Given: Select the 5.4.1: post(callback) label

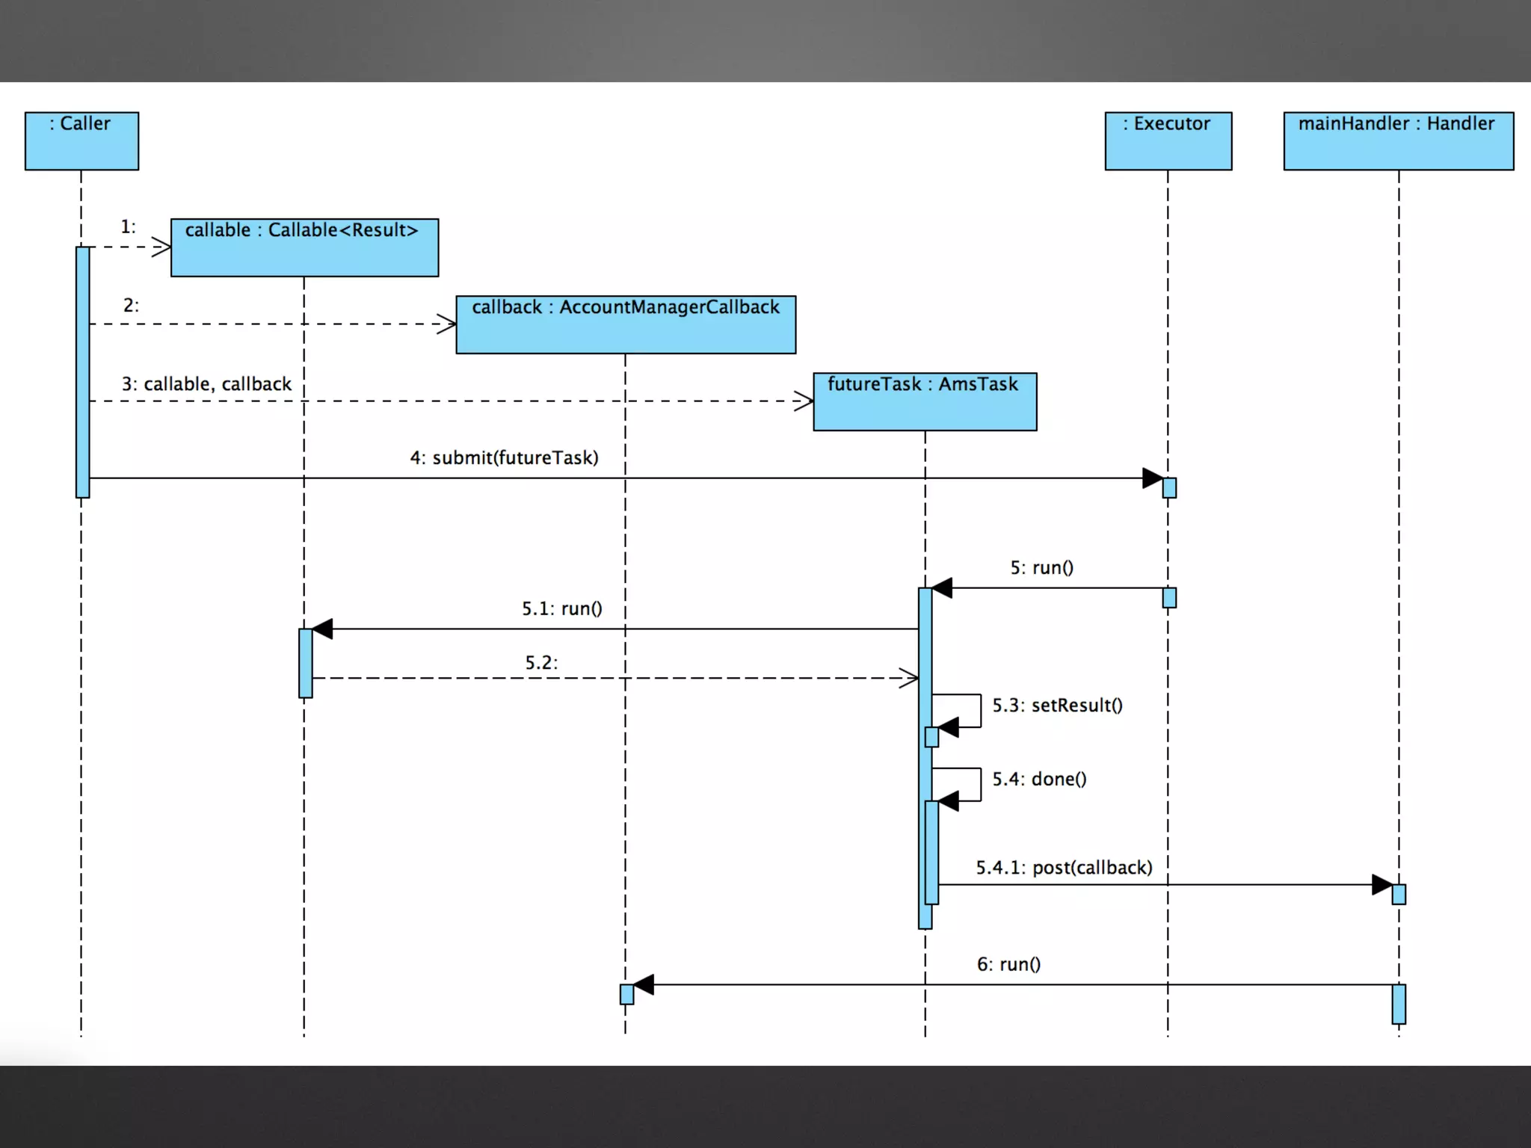Looking at the screenshot, I should pos(1064,867).
